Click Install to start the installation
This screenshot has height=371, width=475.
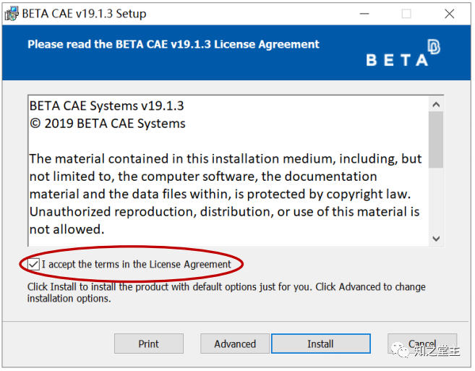tap(321, 344)
